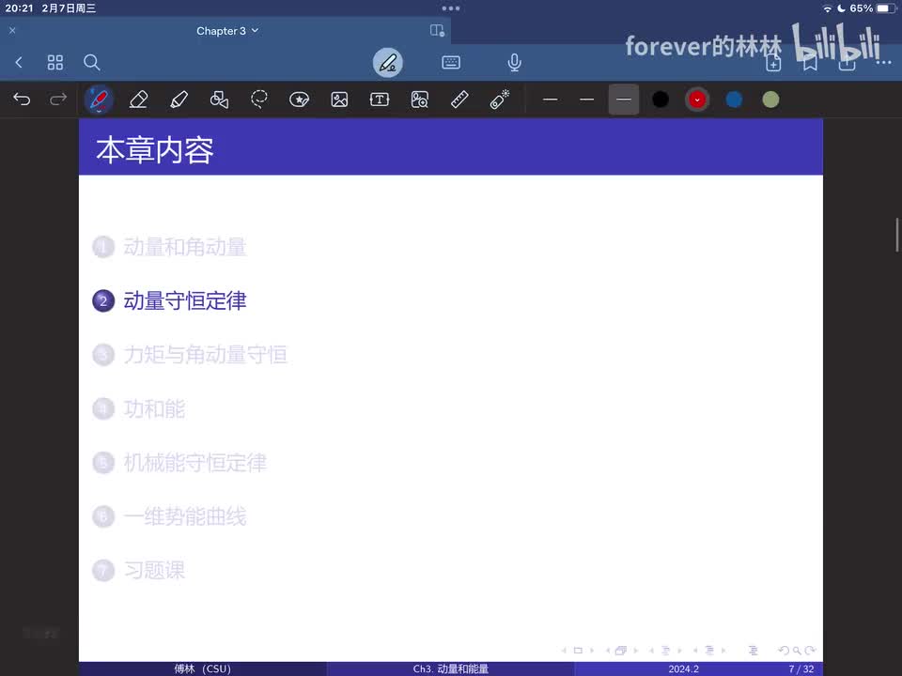The width and height of the screenshot is (902, 676).
Task: Redo the last action
Action: tap(58, 100)
